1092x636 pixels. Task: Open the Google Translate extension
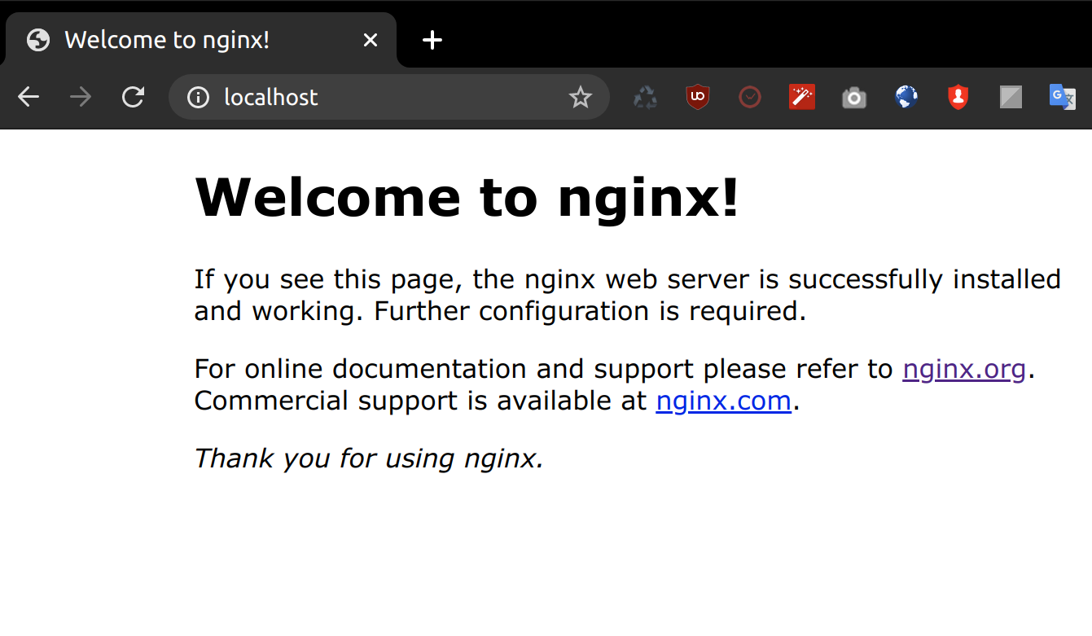(x=1063, y=98)
